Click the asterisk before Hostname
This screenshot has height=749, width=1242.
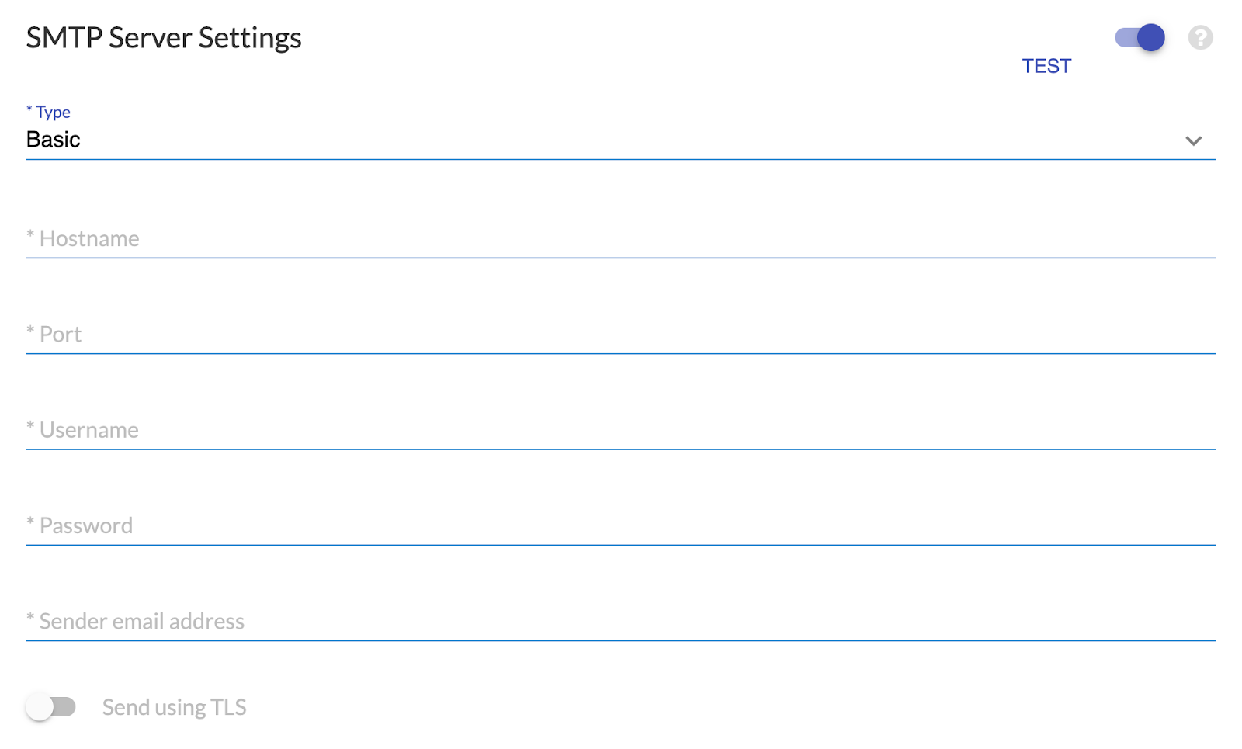pyautogui.click(x=30, y=235)
